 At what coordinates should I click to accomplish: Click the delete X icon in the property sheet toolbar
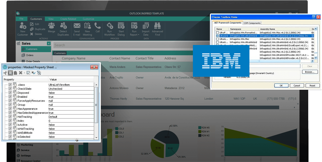click(21, 73)
